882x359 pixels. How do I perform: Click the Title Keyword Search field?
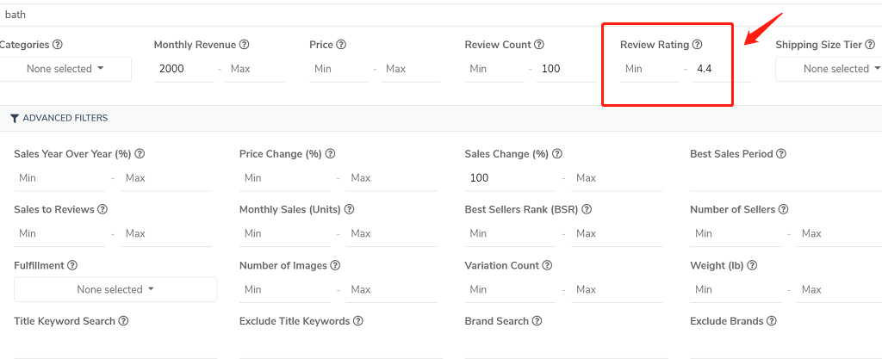(x=115, y=345)
